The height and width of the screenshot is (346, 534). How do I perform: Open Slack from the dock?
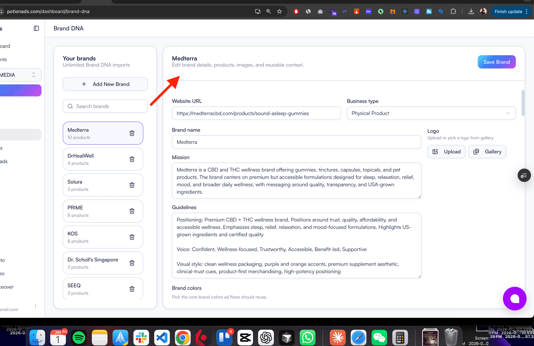[x=141, y=338]
